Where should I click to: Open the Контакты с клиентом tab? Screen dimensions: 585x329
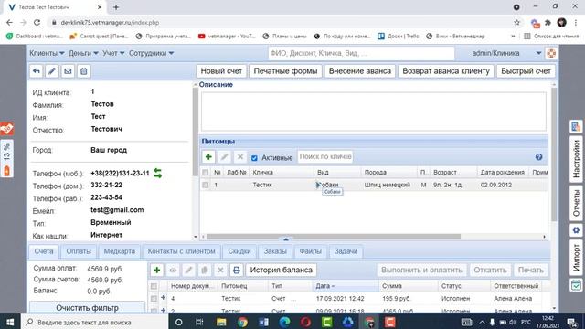pos(181,251)
